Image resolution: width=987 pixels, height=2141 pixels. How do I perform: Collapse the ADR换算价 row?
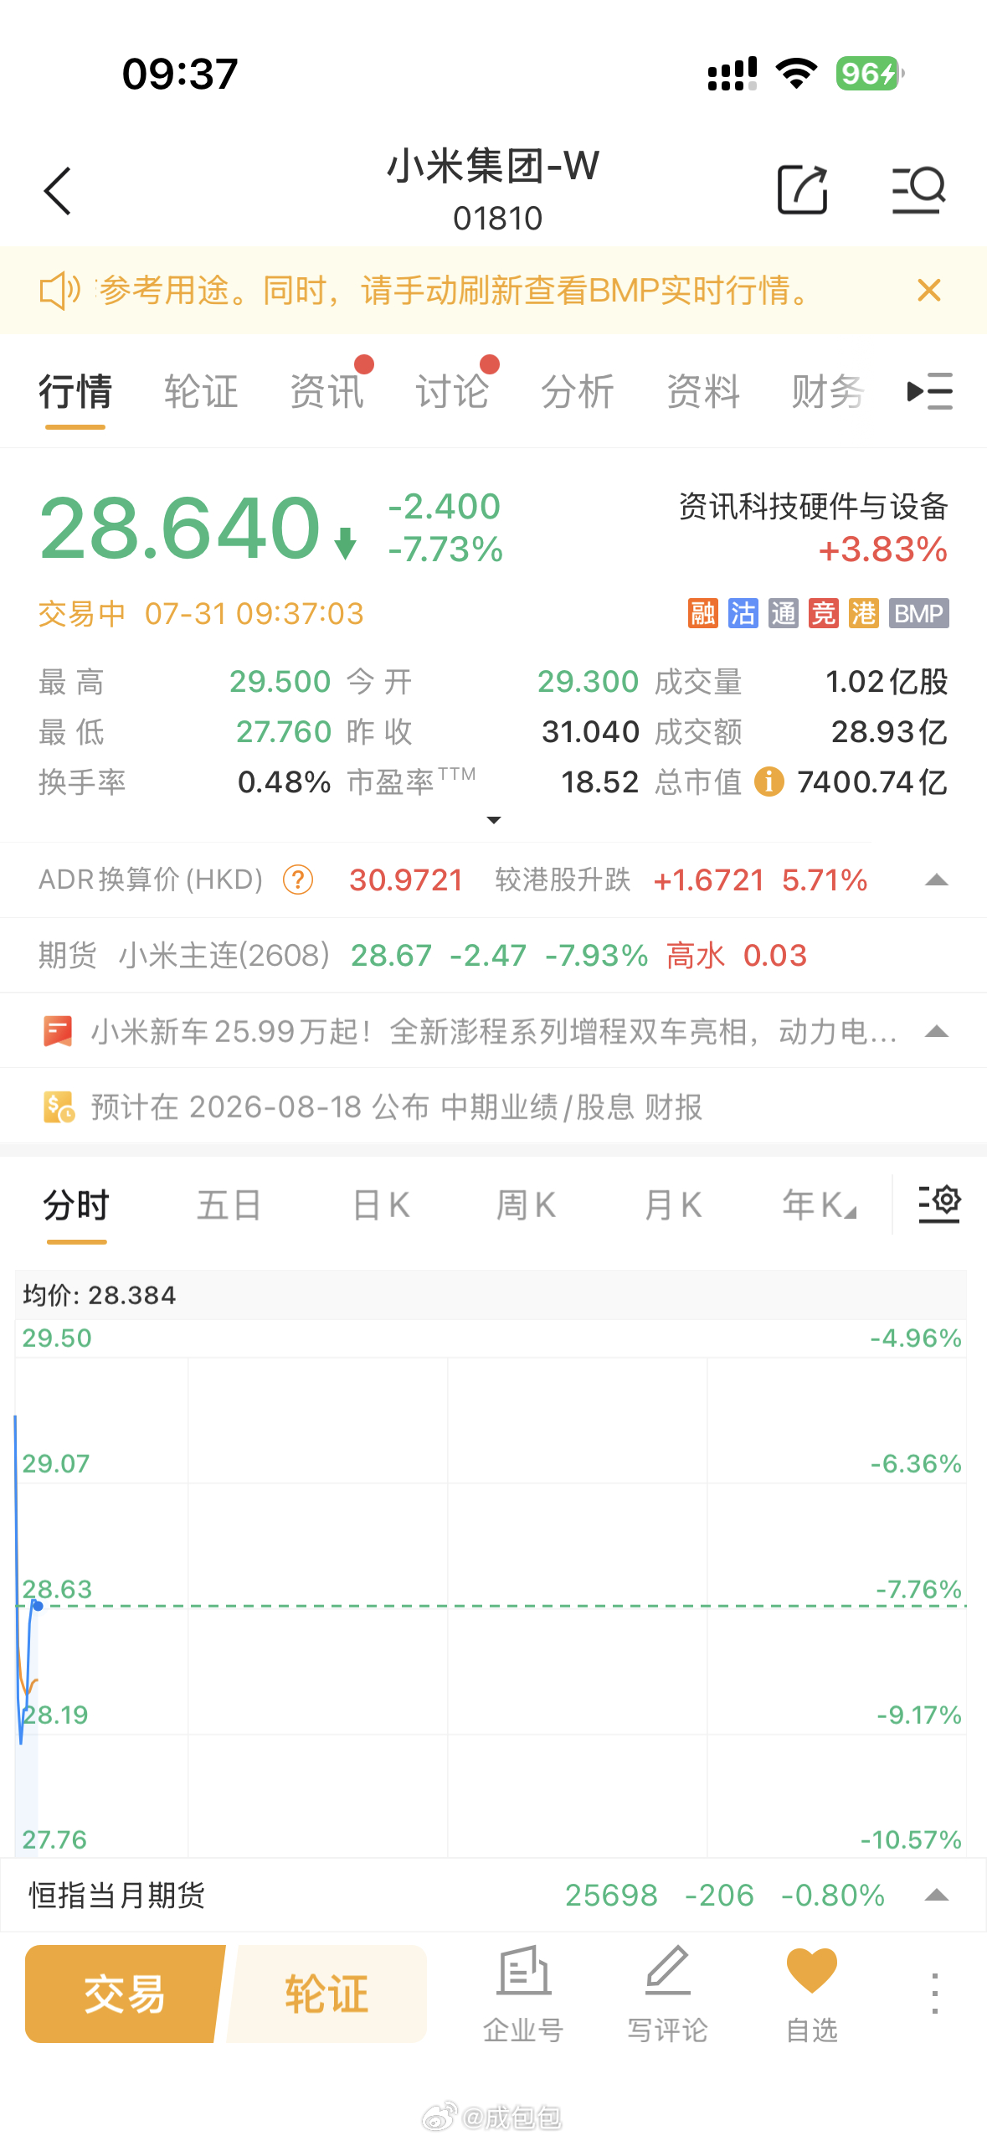(936, 880)
